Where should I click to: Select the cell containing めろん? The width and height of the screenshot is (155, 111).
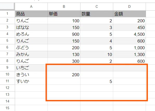coord(31,34)
